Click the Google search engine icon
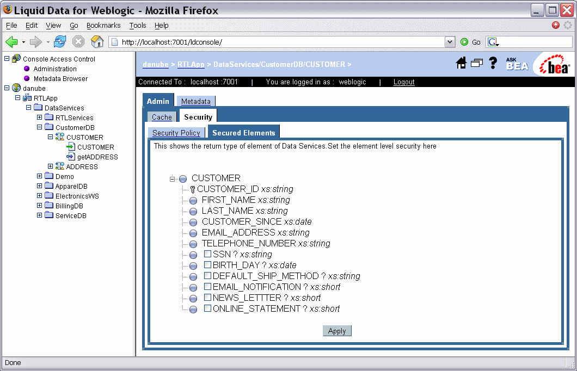The height and width of the screenshot is (371, 577). [x=493, y=42]
